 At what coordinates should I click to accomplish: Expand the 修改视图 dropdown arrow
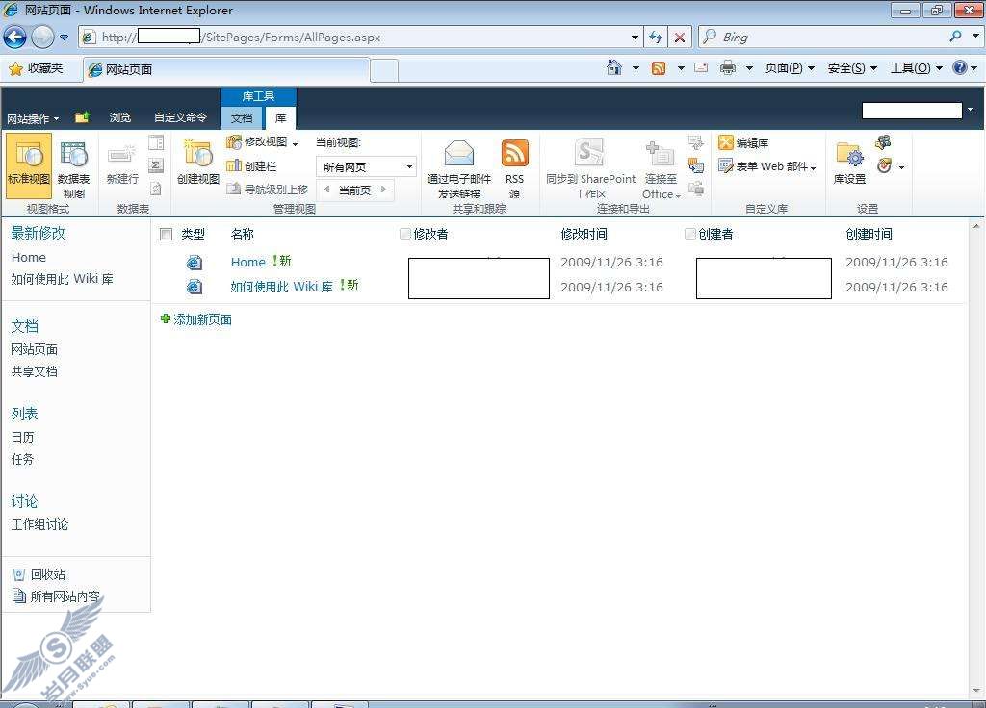tap(295, 144)
